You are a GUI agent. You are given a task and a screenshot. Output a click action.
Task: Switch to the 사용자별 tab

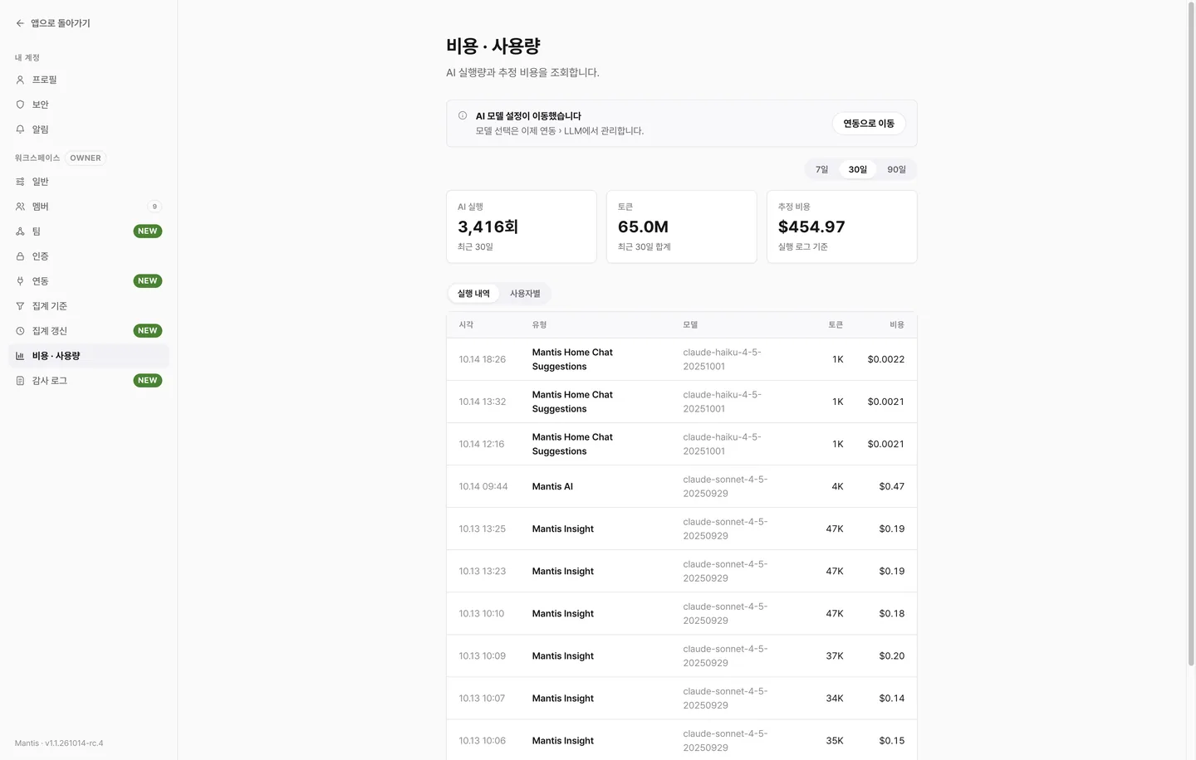[525, 294]
